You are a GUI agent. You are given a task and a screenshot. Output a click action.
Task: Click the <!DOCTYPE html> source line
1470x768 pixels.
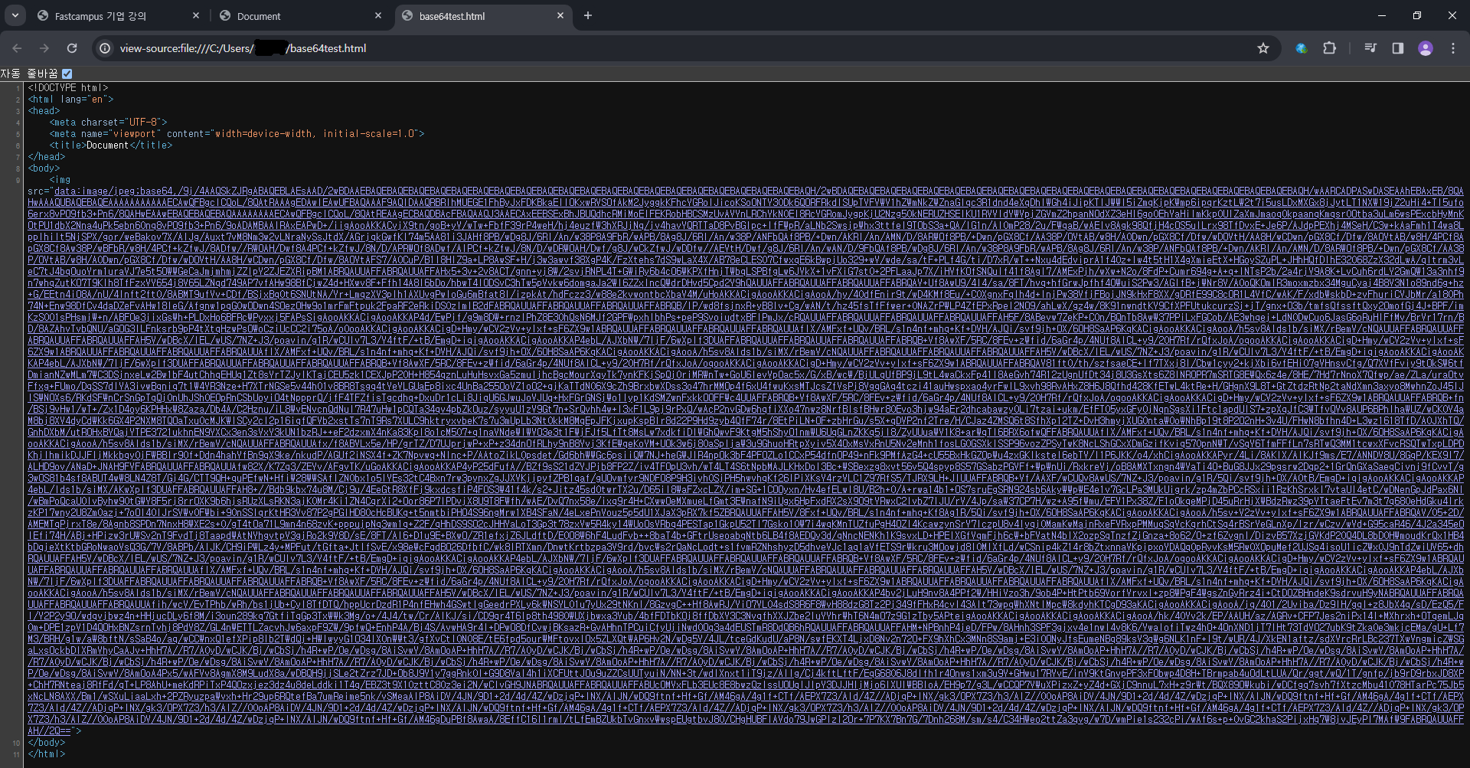tap(68, 88)
